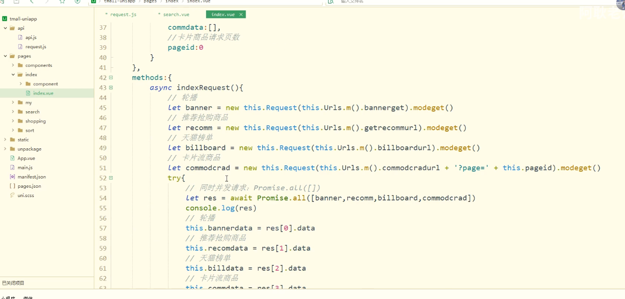Image resolution: width=625 pixels, height=299 pixels.
Task: Click 'async indexRequest(){' on line 43
Action: (x=196, y=88)
